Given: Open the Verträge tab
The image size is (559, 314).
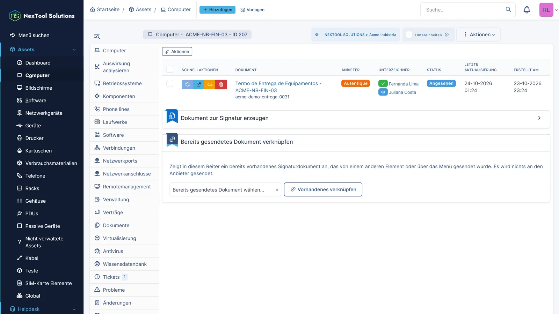Looking at the screenshot, I should (124, 212).
